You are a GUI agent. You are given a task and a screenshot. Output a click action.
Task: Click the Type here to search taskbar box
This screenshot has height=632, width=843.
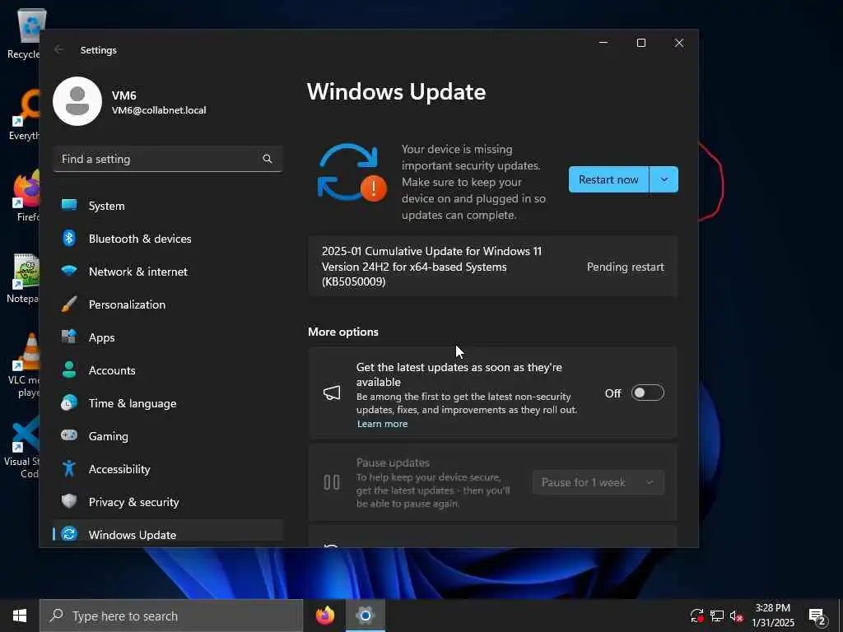(171, 616)
